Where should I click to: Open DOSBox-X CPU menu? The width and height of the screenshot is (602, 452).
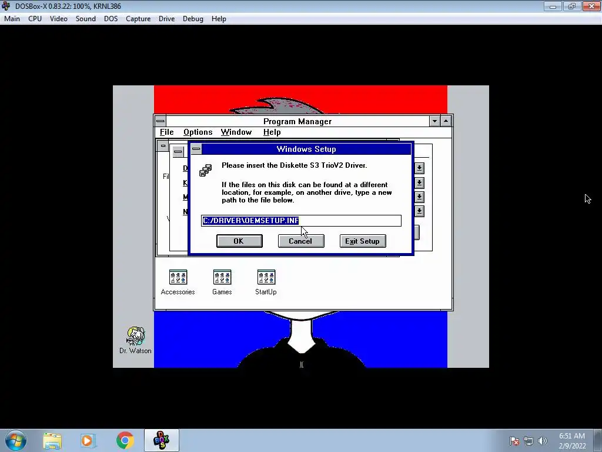(x=35, y=19)
